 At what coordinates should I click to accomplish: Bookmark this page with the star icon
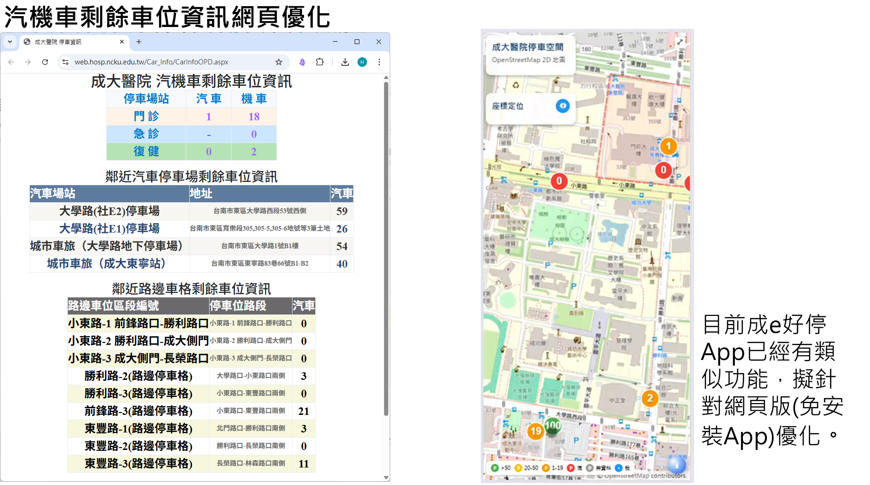pos(279,62)
